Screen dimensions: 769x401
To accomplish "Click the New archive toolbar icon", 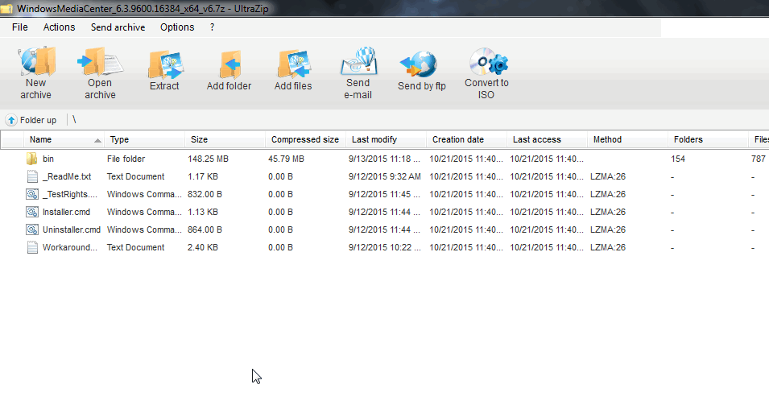I will pos(35,61).
